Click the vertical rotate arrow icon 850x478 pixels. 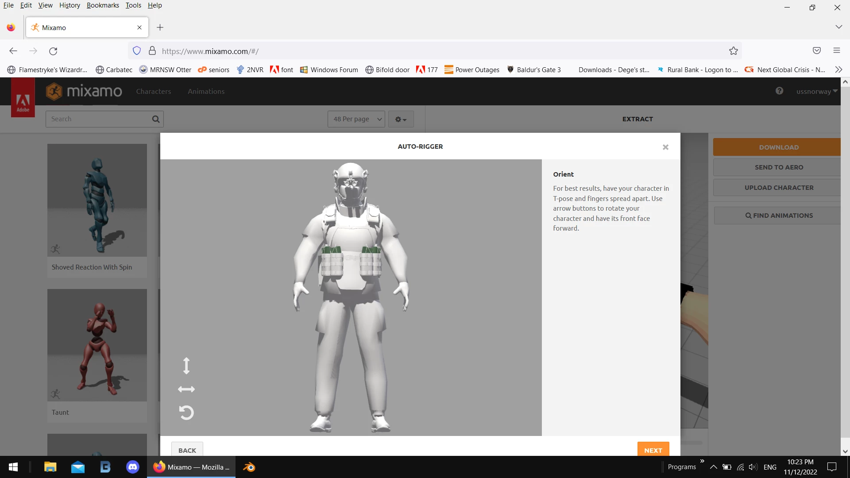[186, 366]
